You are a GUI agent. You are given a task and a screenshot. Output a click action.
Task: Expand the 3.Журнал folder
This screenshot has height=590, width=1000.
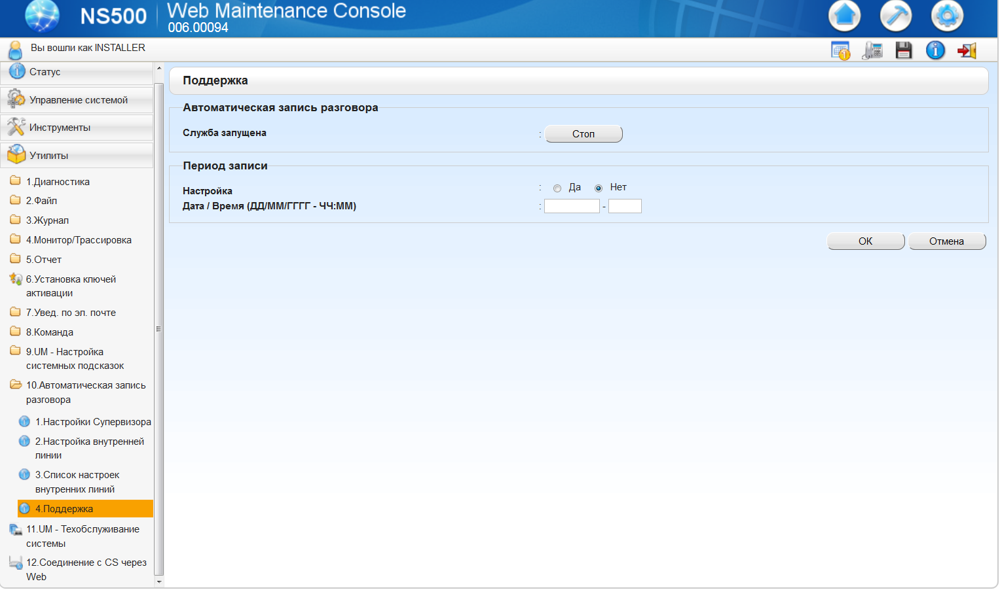[47, 220]
